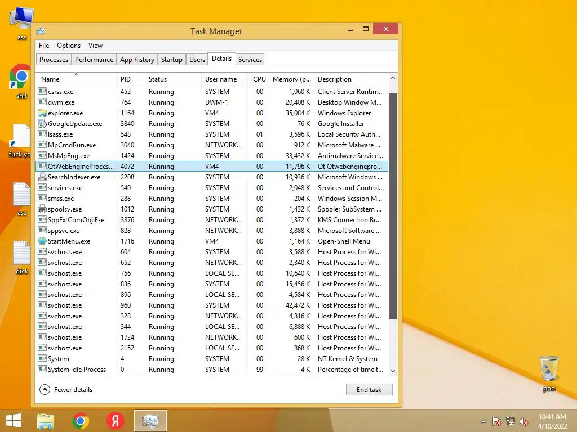Click the muted volume tray icon
The image size is (577, 432).
tap(524, 421)
